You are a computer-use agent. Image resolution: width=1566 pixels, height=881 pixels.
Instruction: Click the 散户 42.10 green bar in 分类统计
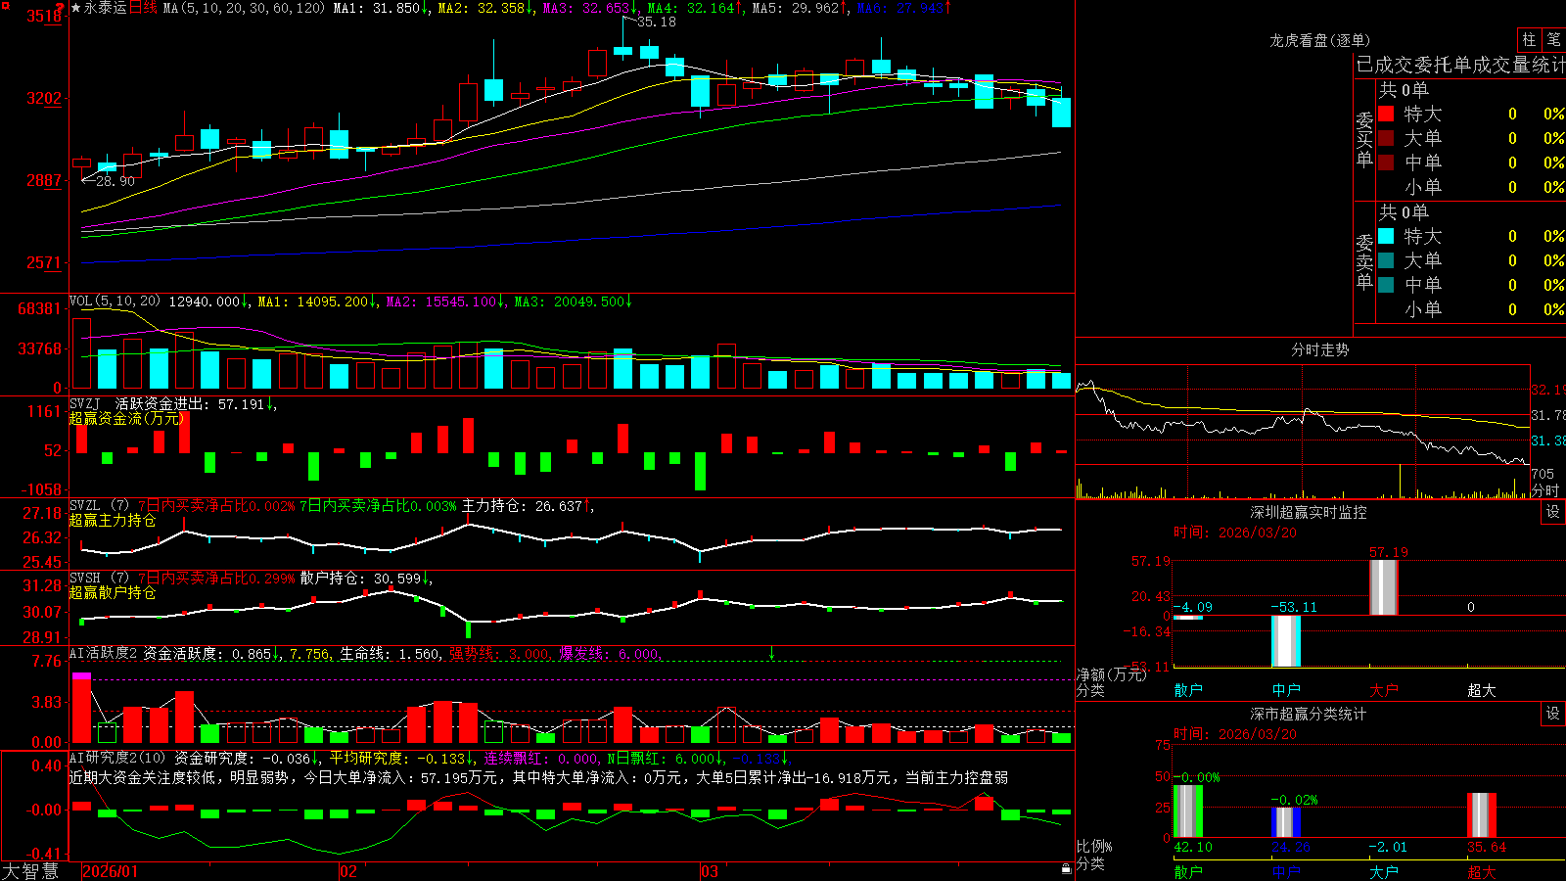click(1187, 811)
